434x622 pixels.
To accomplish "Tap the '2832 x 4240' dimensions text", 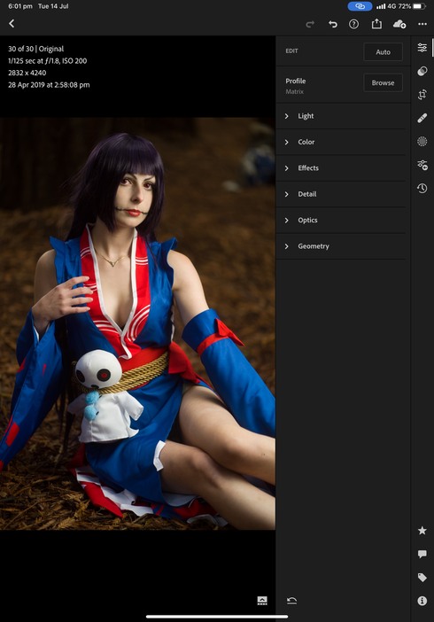I will (27, 73).
